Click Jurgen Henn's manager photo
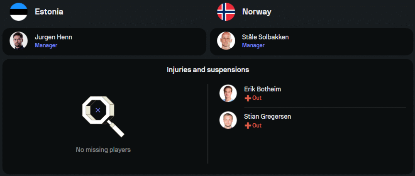This screenshot has width=415, height=176. (x=19, y=41)
